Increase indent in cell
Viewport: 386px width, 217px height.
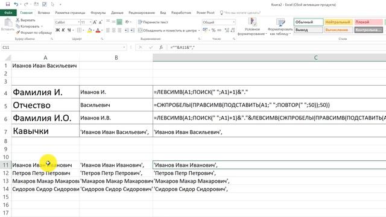coord(133,30)
